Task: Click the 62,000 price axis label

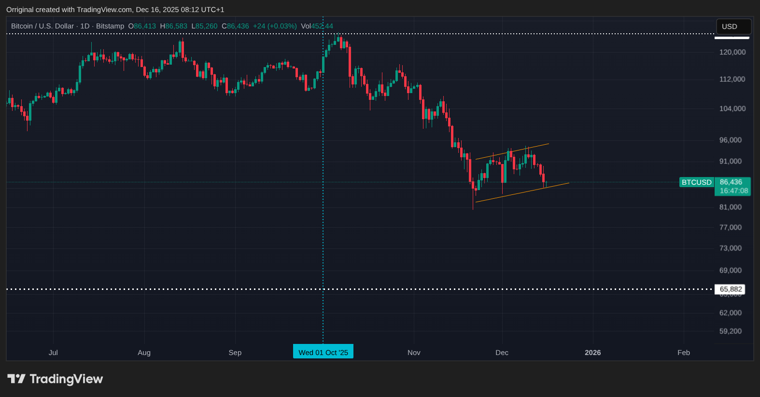Action: click(731, 313)
